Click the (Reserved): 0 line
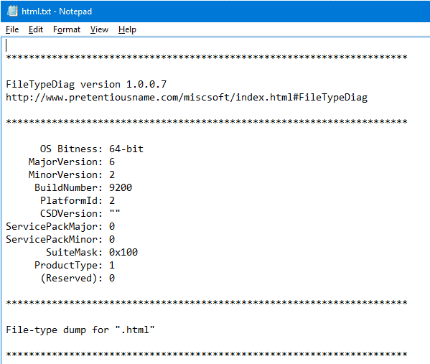The image size is (430, 364). [78, 278]
